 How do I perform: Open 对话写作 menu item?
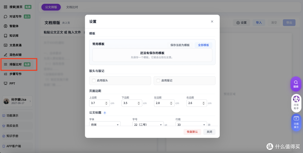click(17, 17)
